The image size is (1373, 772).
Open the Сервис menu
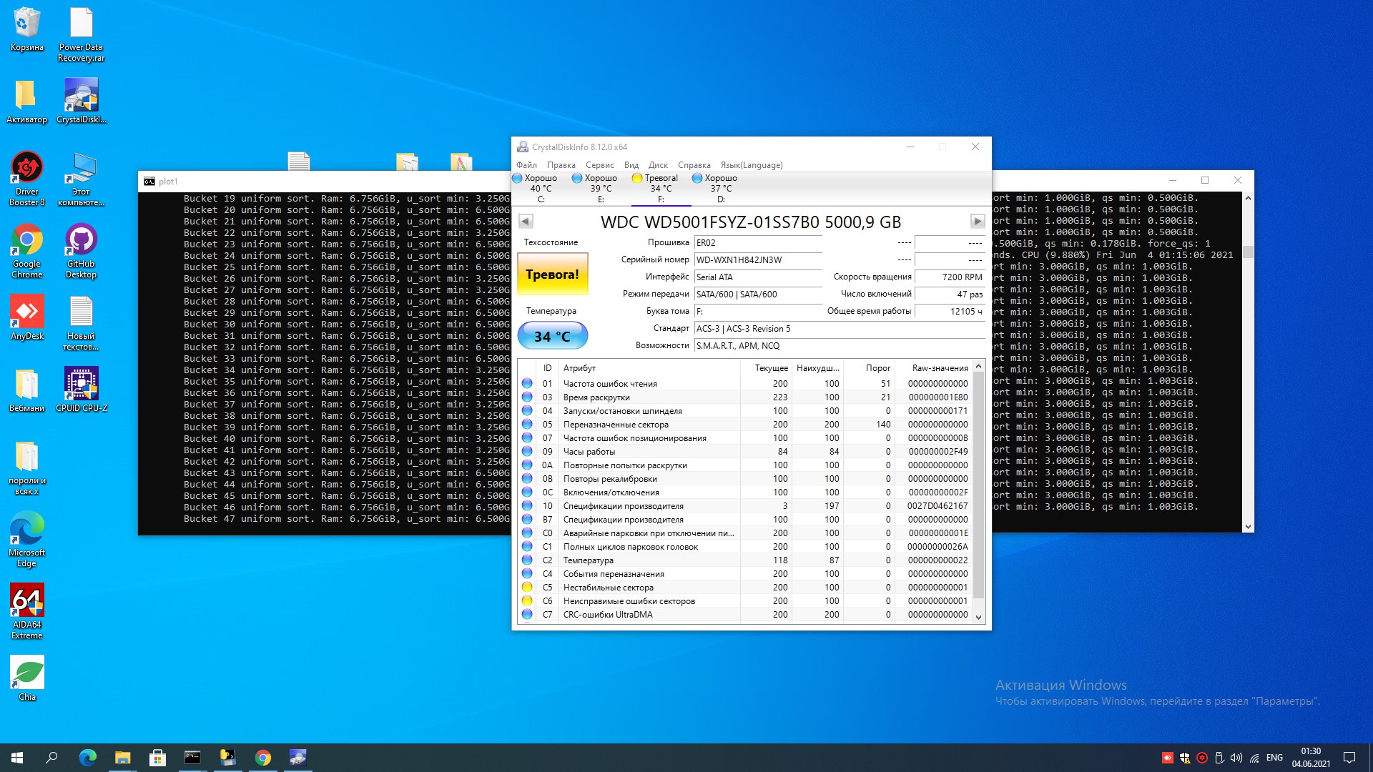599,165
